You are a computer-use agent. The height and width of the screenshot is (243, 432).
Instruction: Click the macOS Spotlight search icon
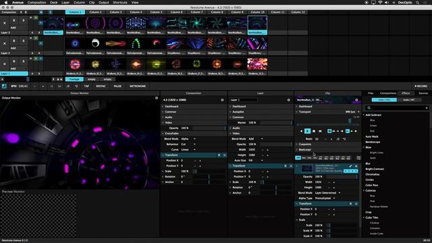[417, 3]
